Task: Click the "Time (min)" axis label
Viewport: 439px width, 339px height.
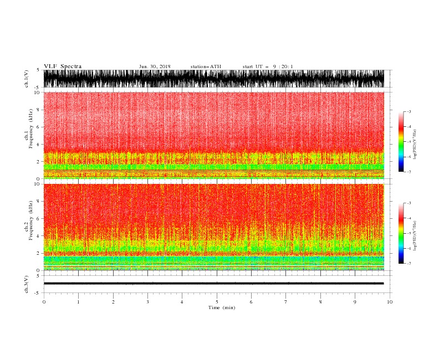Action: pyautogui.click(x=222, y=307)
